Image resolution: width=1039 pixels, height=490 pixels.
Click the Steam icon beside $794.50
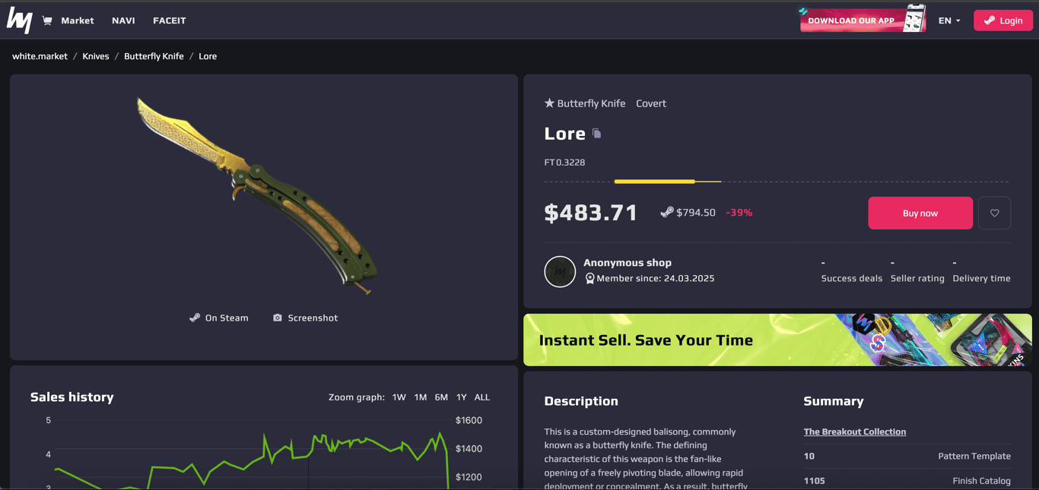[666, 213]
